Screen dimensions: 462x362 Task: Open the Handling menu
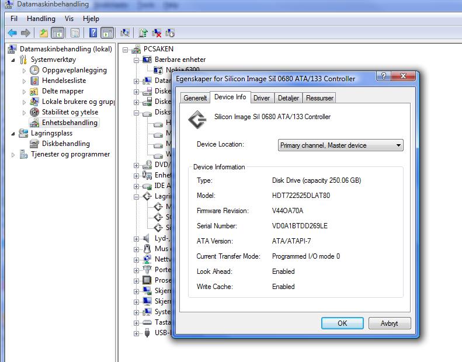(41, 19)
